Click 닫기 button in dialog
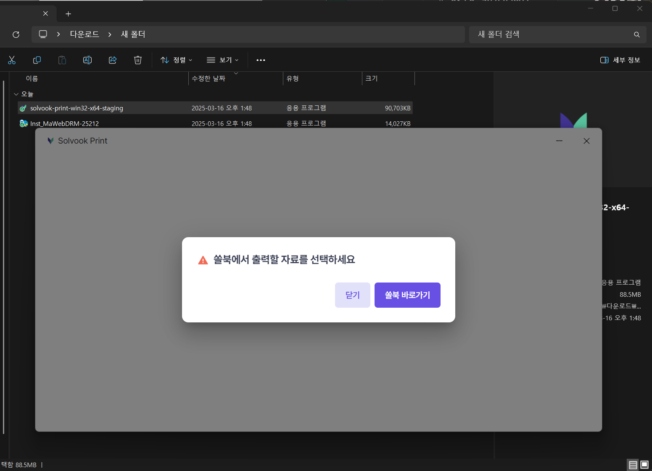 tap(353, 295)
